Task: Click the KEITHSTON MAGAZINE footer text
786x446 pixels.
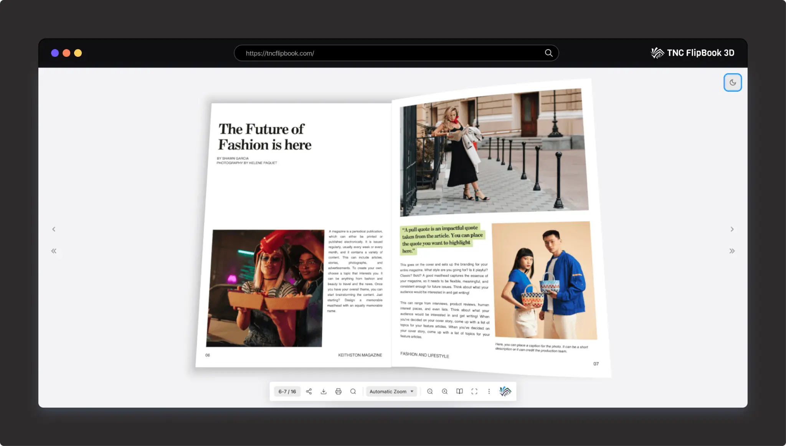Action: [x=360, y=355]
